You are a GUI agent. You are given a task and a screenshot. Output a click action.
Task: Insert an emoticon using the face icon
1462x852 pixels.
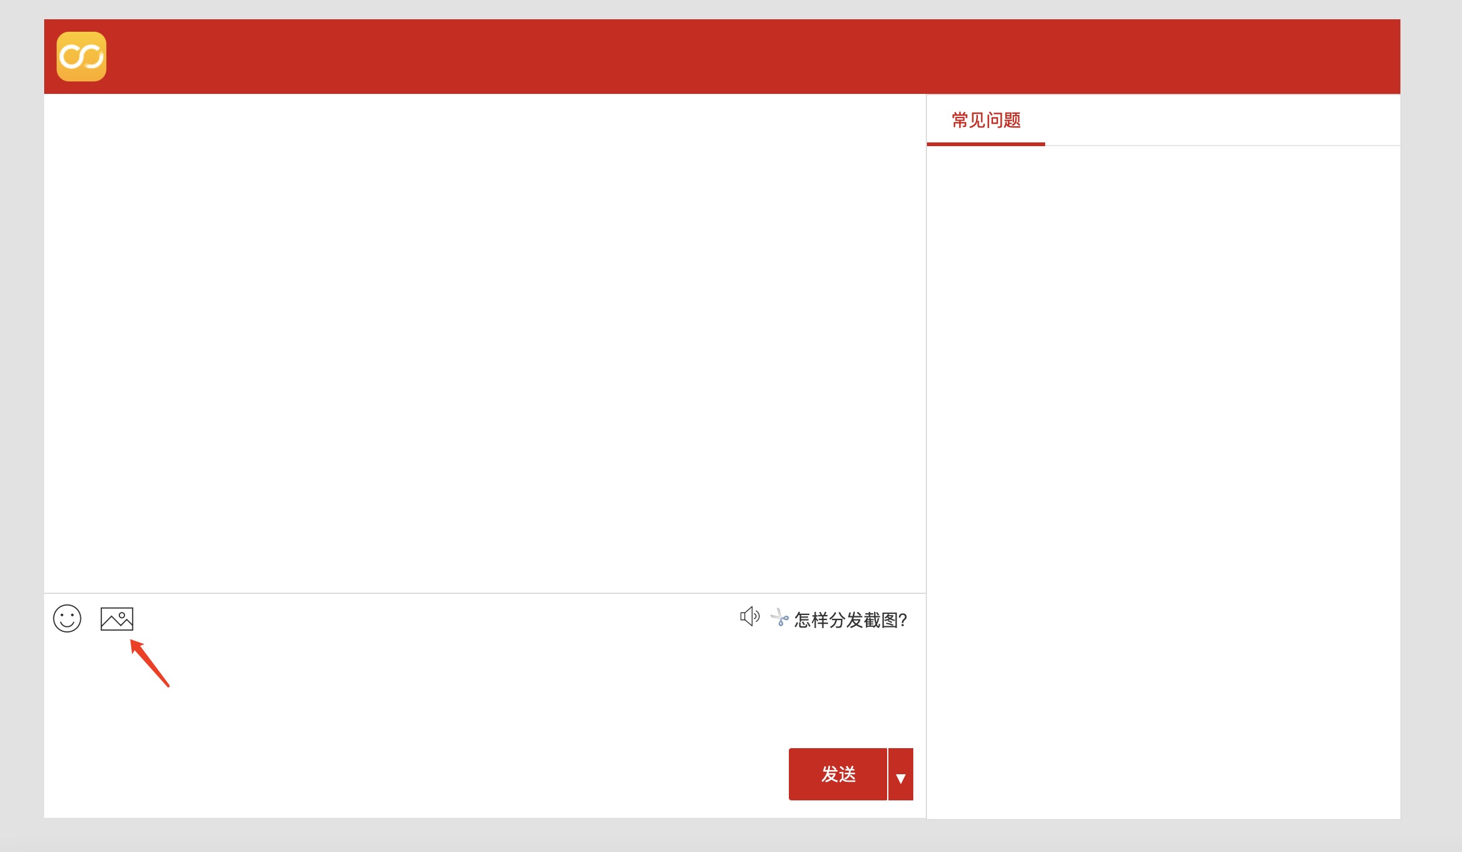pos(67,619)
